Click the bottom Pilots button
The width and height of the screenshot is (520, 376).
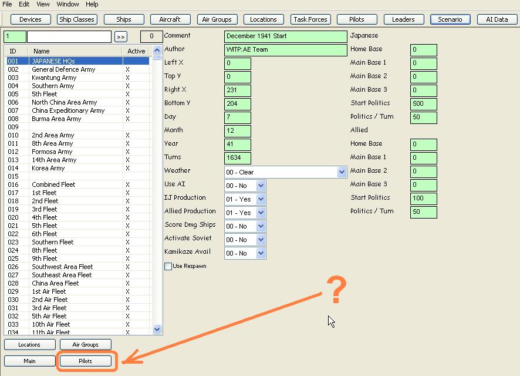85,361
